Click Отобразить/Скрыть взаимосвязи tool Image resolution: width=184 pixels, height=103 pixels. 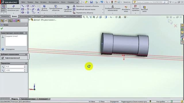(x=112, y=8)
